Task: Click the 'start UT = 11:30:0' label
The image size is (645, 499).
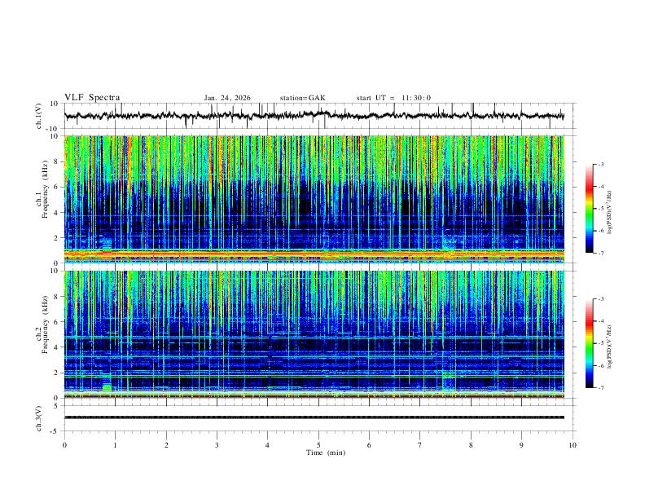Action: coord(393,98)
